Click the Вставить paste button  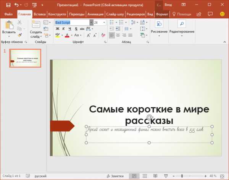point(9,29)
